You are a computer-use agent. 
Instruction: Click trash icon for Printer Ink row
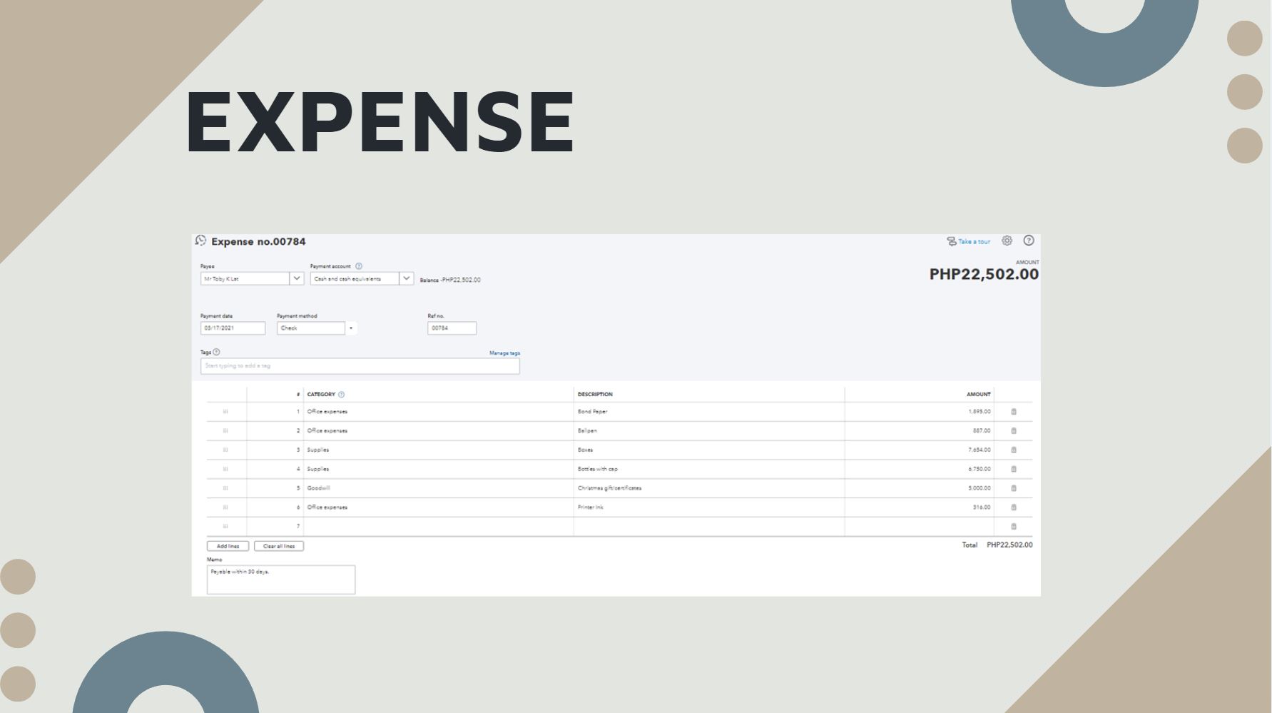[x=1014, y=507]
